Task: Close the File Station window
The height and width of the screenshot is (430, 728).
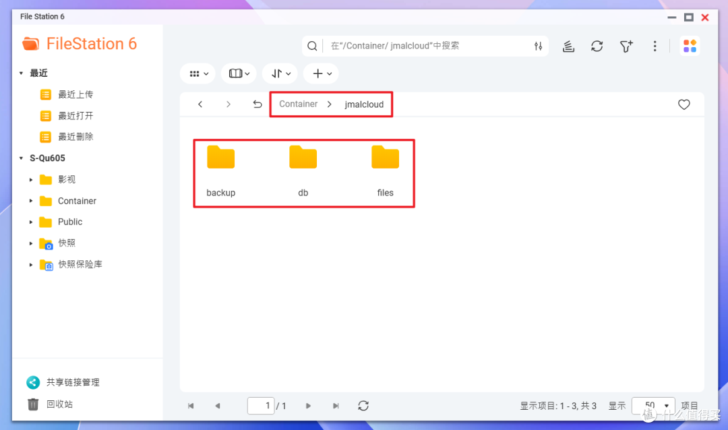Action: 705,17
